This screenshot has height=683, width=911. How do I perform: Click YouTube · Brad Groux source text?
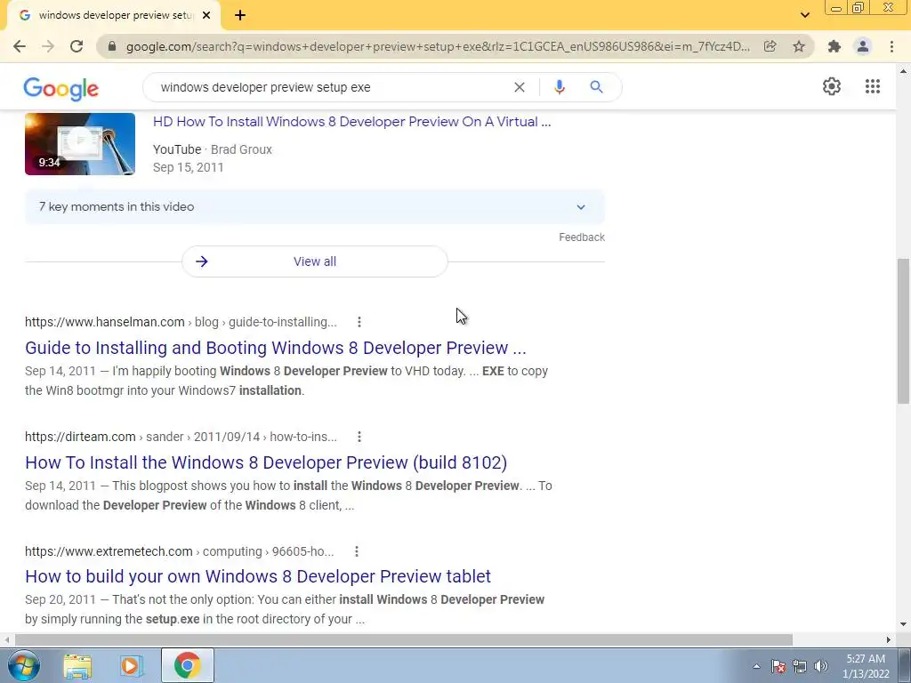213,149
